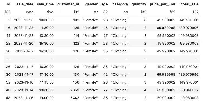This screenshot has height=105, width=204.
Task: Select the sale_time column header
Action: pyautogui.click(x=45, y=4)
